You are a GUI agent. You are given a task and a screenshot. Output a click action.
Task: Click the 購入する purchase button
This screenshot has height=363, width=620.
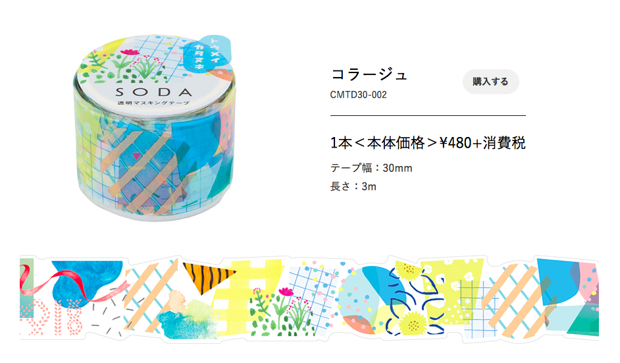[491, 82]
